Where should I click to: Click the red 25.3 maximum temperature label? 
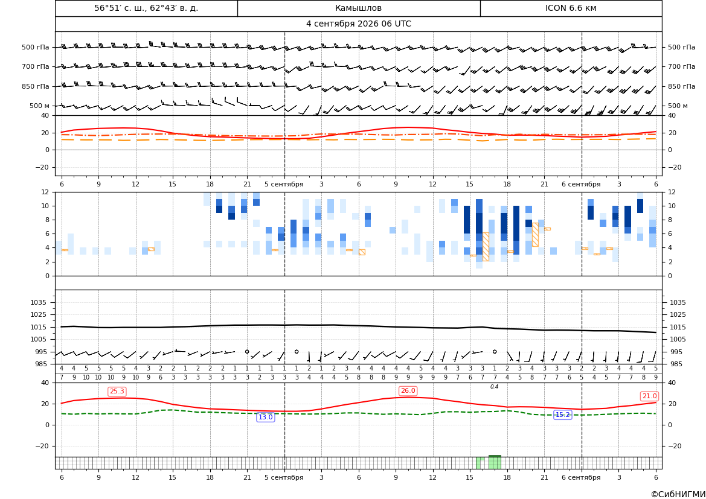click(x=117, y=392)
